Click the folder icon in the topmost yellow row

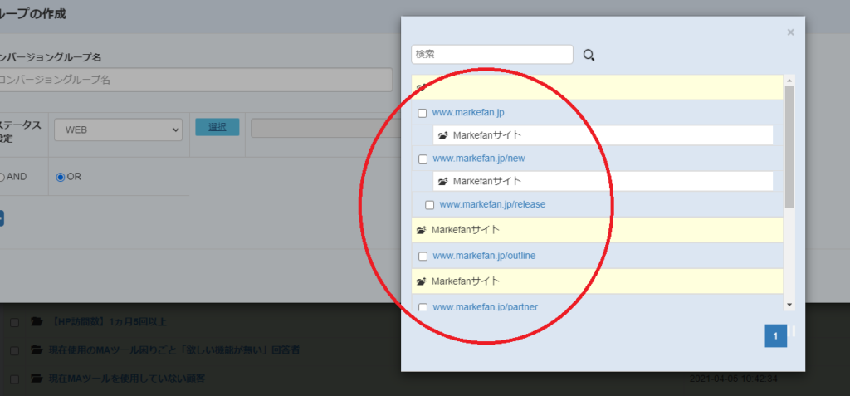click(x=420, y=87)
